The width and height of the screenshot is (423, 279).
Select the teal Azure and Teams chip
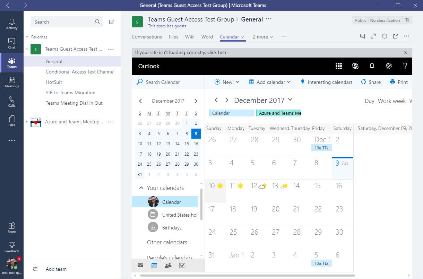point(278,113)
